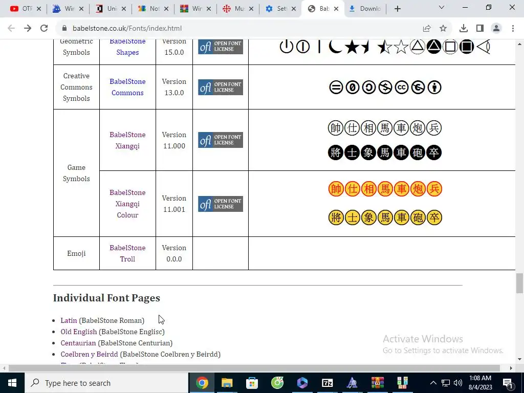Image resolution: width=524 pixels, height=393 pixels.
Task: Click the taskbar search box
Action: point(106,383)
